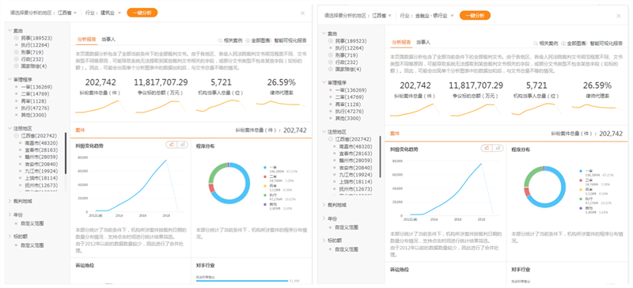Screen dimensions: 633x288
Task: Select 执行(12264) under 案由 in 建筑业 panel
Action: click(35, 45)
